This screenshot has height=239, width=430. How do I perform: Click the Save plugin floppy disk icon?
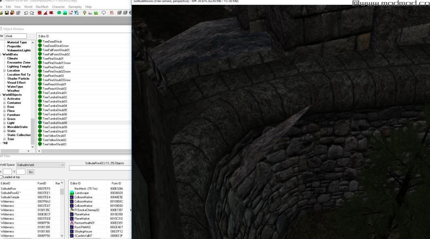click(x=6, y=13)
